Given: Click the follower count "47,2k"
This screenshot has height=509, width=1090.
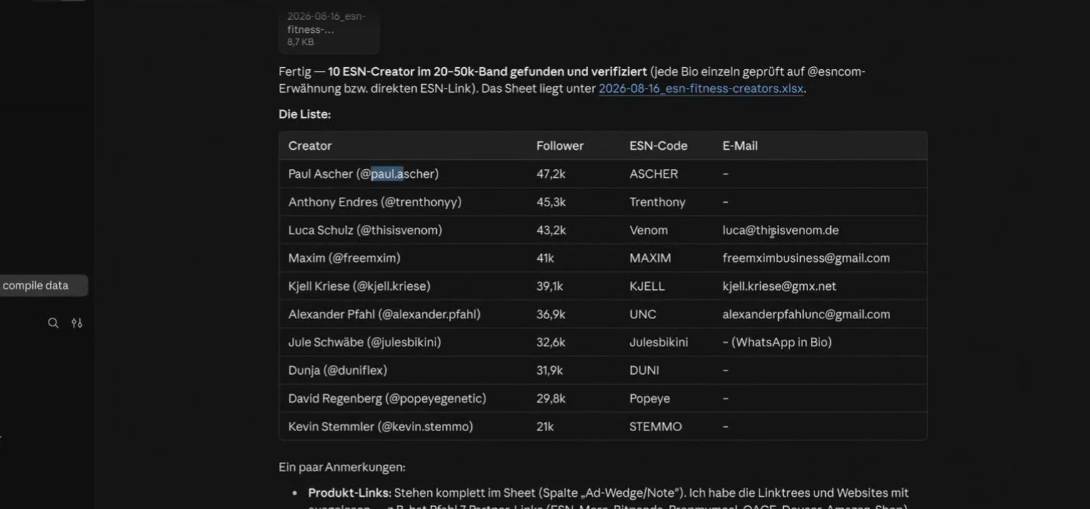Looking at the screenshot, I should point(551,174).
